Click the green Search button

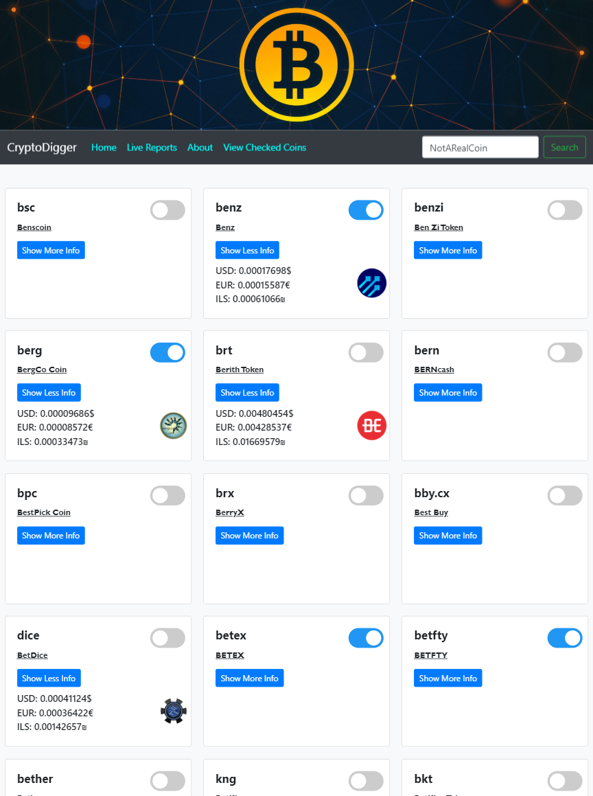(x=565, y=147)
